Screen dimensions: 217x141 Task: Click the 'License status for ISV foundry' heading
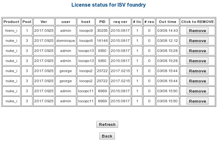pyautogui.click(x=108, y=5)
